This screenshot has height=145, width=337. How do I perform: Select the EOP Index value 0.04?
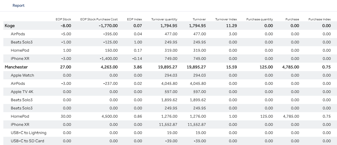pos(138,34)
